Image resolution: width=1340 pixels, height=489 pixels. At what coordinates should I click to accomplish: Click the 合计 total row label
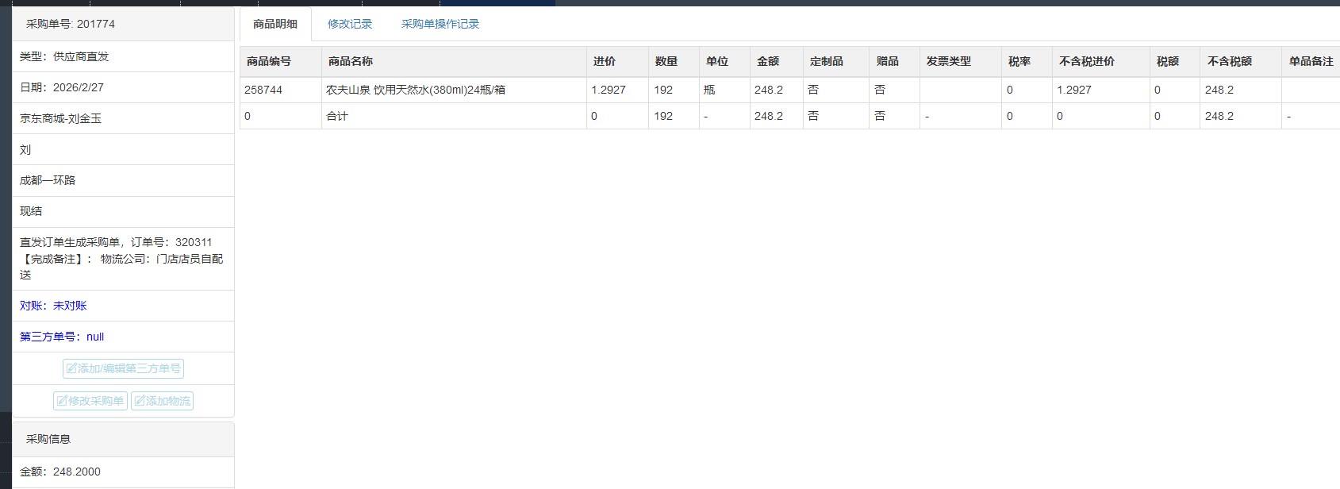(x=337, y=116)
